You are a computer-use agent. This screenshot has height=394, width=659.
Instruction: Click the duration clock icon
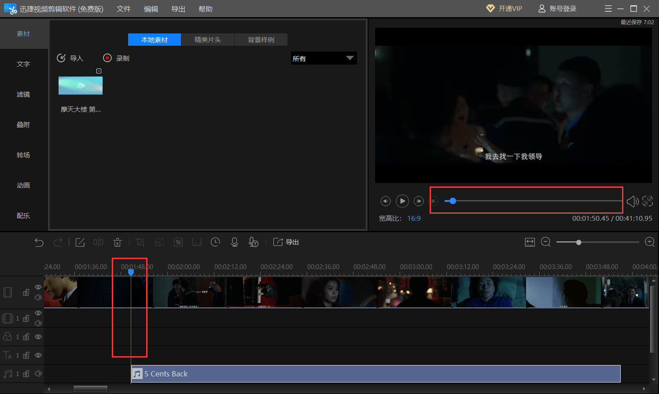(215, 242)
